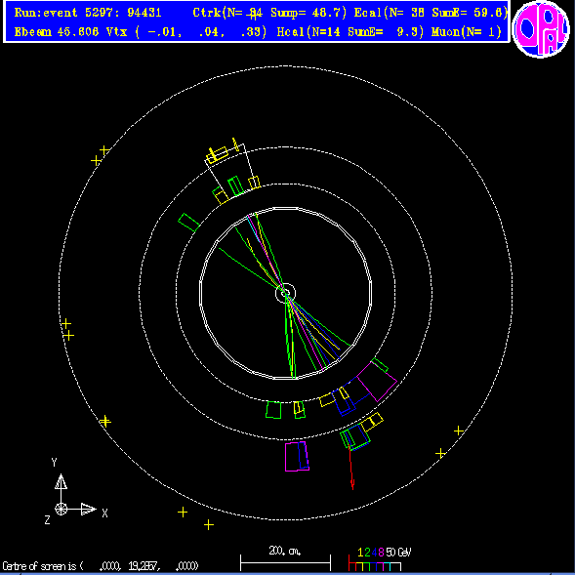Image resolution: width=575 pixels, height=575 pixels.
Task: Click the magenta 8 GeV legend value
Action: click(x=381, y=553)
